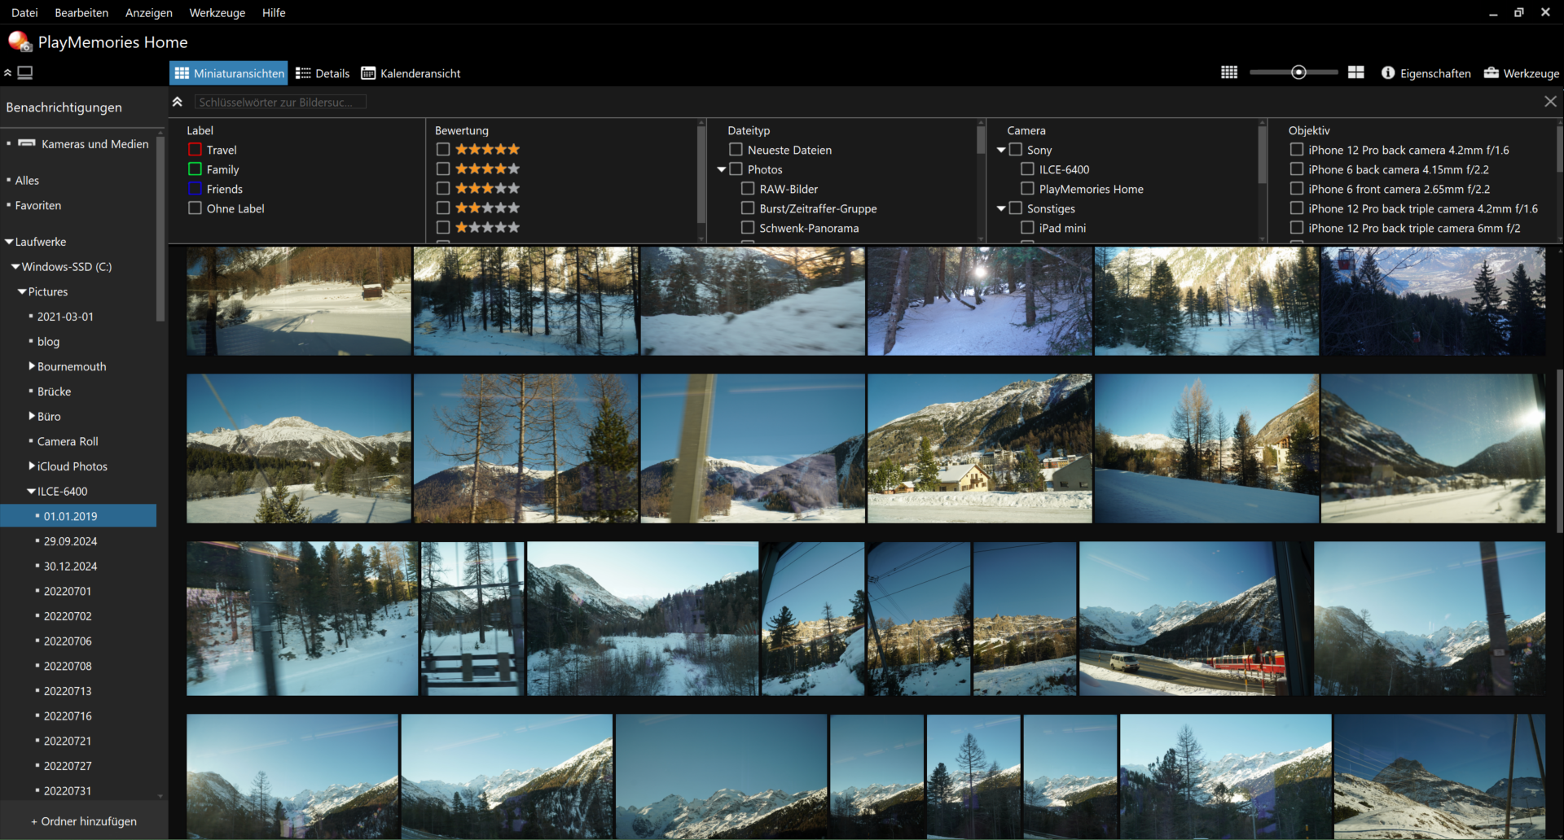Click the Kameras und Medien device icon
Image resolution: width=1564 pixels, height=840 pixels.
point(27,143)
